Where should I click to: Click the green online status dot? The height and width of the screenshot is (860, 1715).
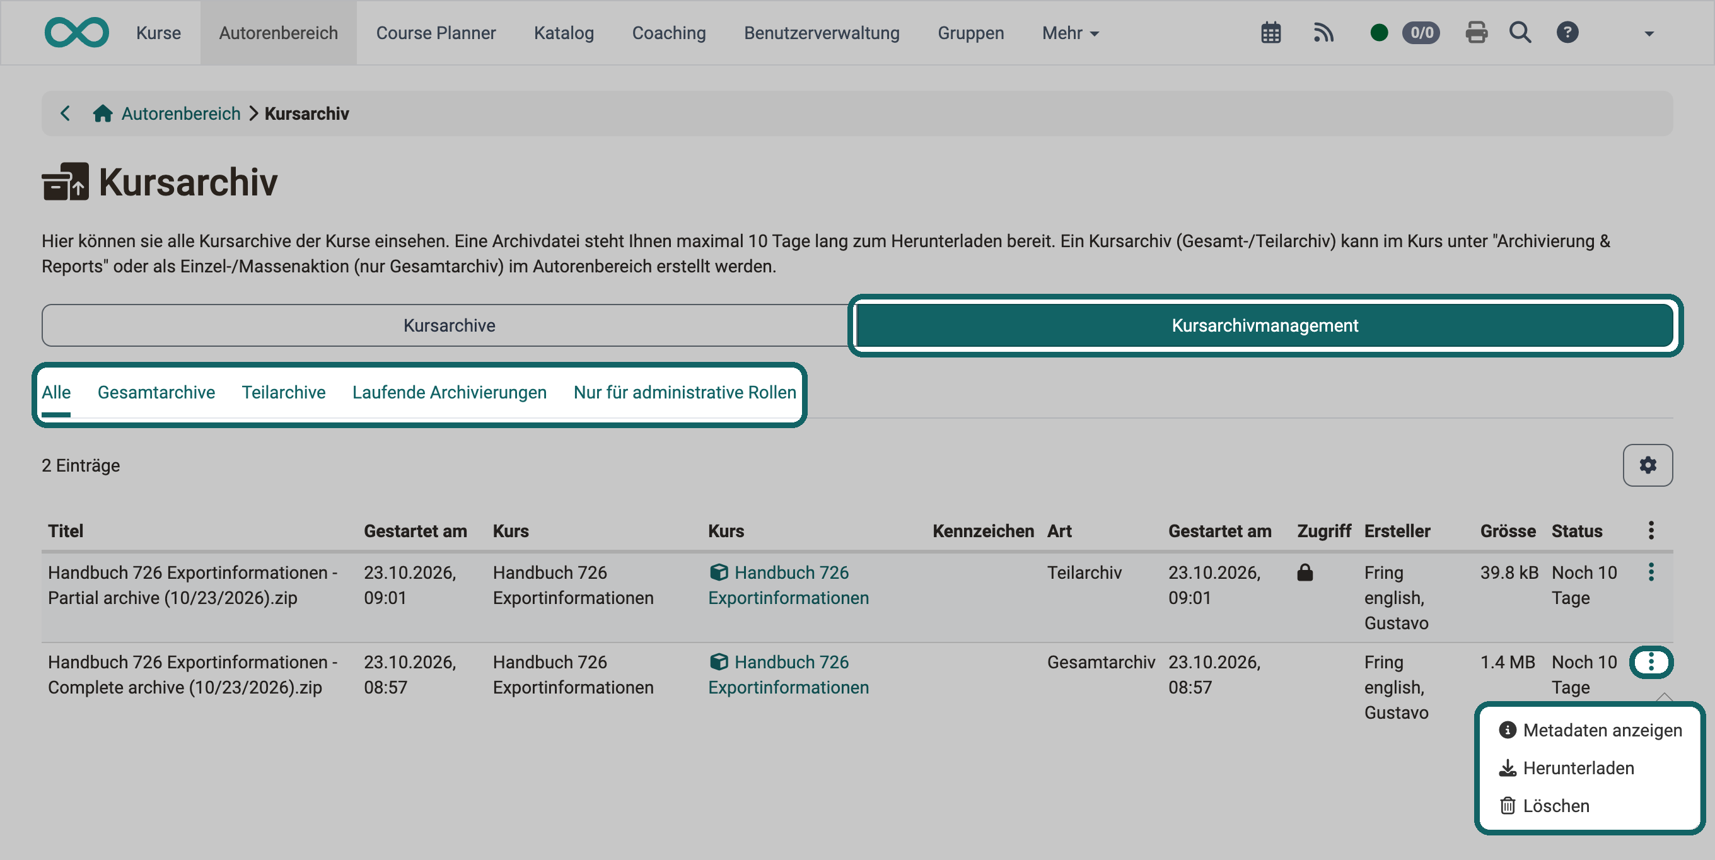(x=1379, y=33)
